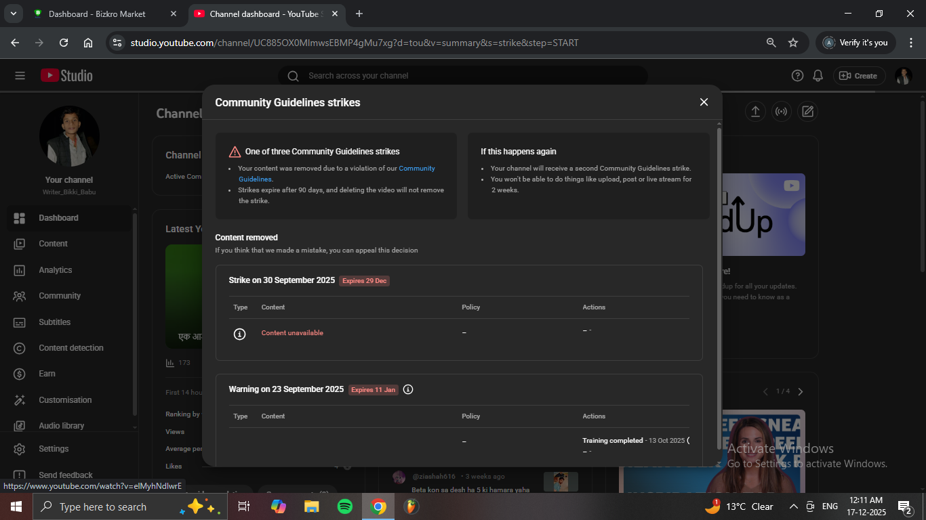Close the Community Guidelines strikes dialog
This screenshot has height=520, width=926.
704,102
